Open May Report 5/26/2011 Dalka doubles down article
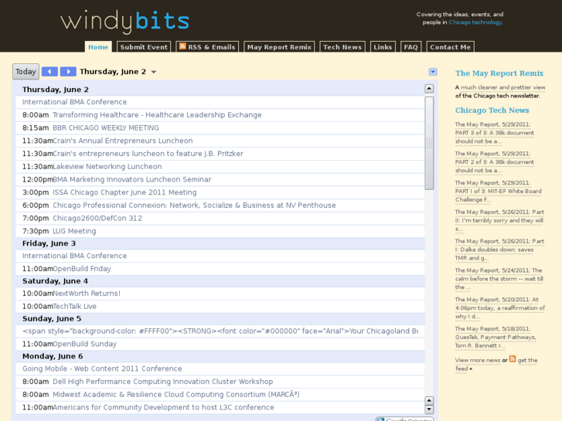 click(x=499, y=250)
